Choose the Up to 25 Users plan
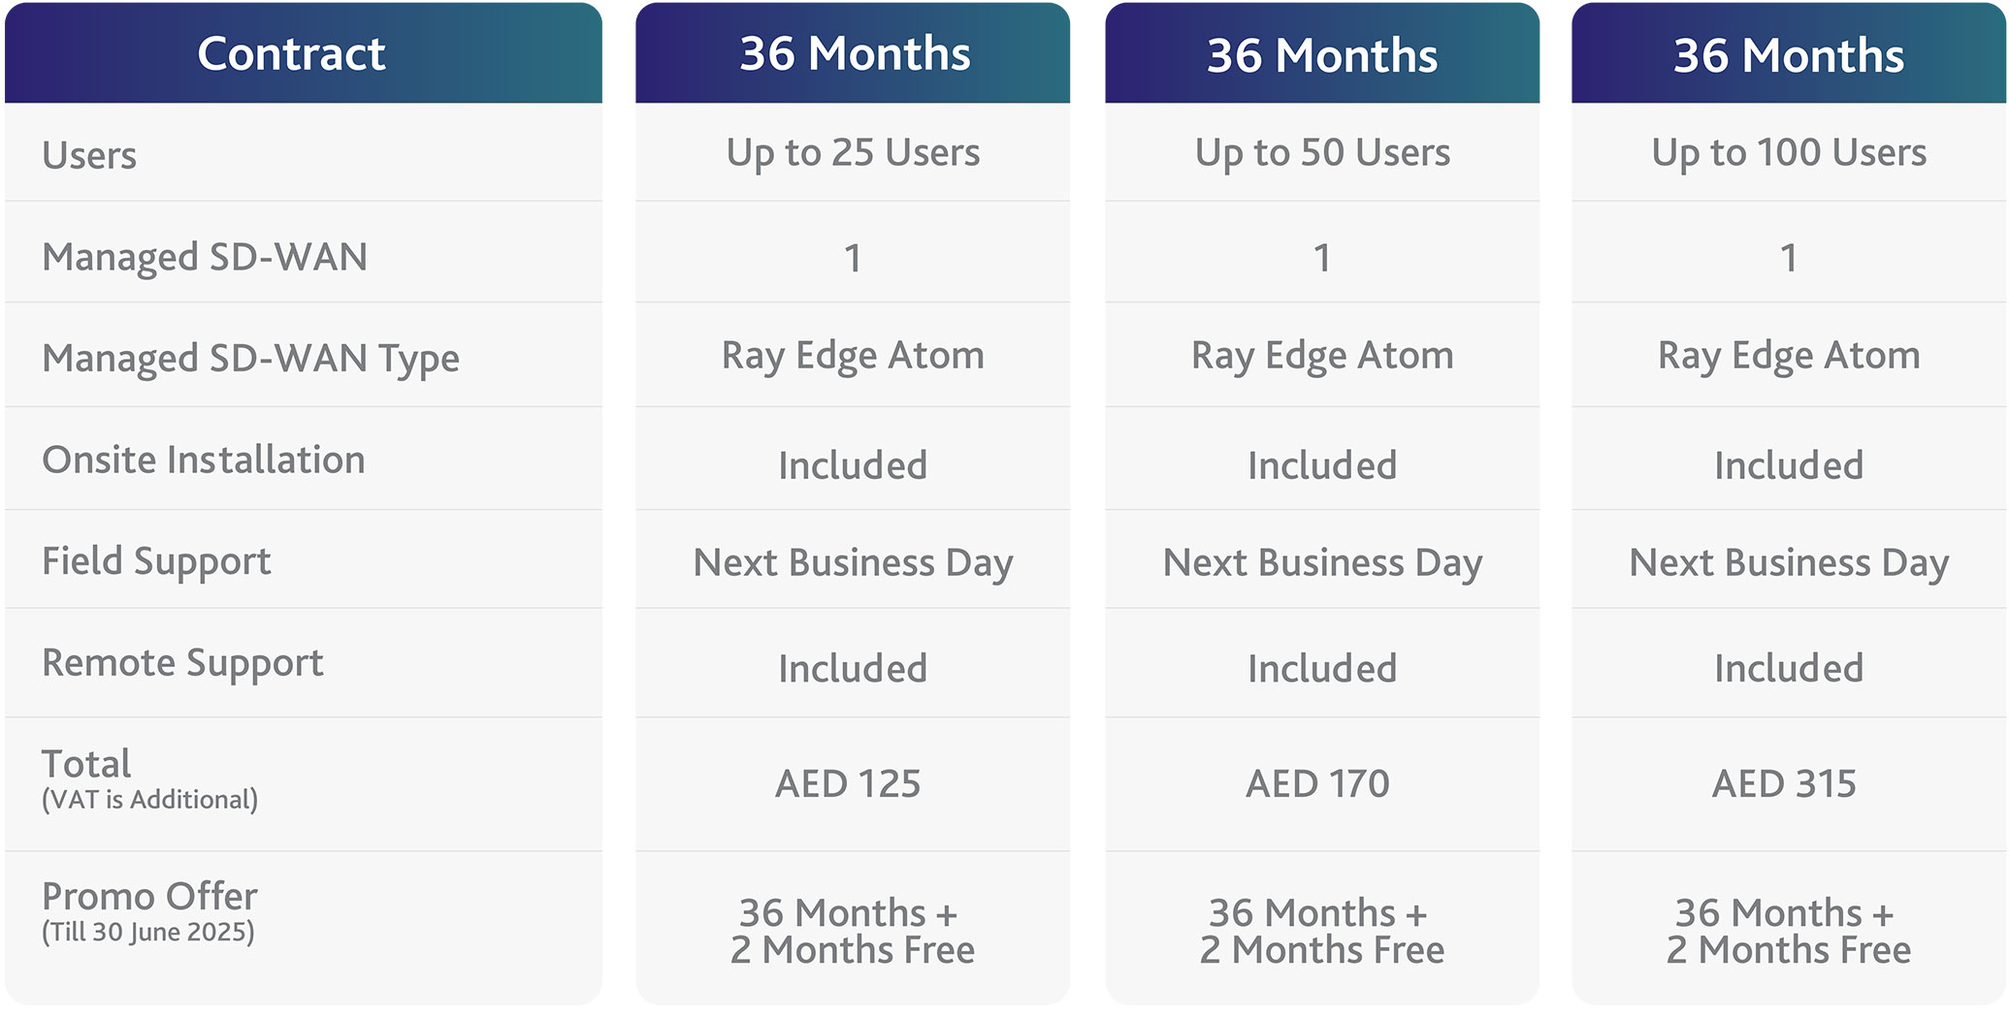Viewport: 2009px width, 1017px height. pyautogui.click(x=853, y=153)
